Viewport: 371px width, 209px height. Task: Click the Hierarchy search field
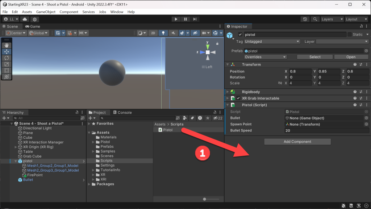click(46, 118)
